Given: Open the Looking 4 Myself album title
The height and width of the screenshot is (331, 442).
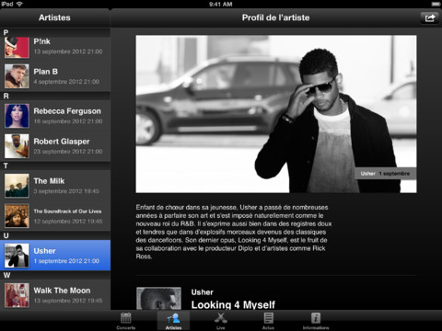Looking at the screenshot, I should pyautogui.click(x=233, y=304).
